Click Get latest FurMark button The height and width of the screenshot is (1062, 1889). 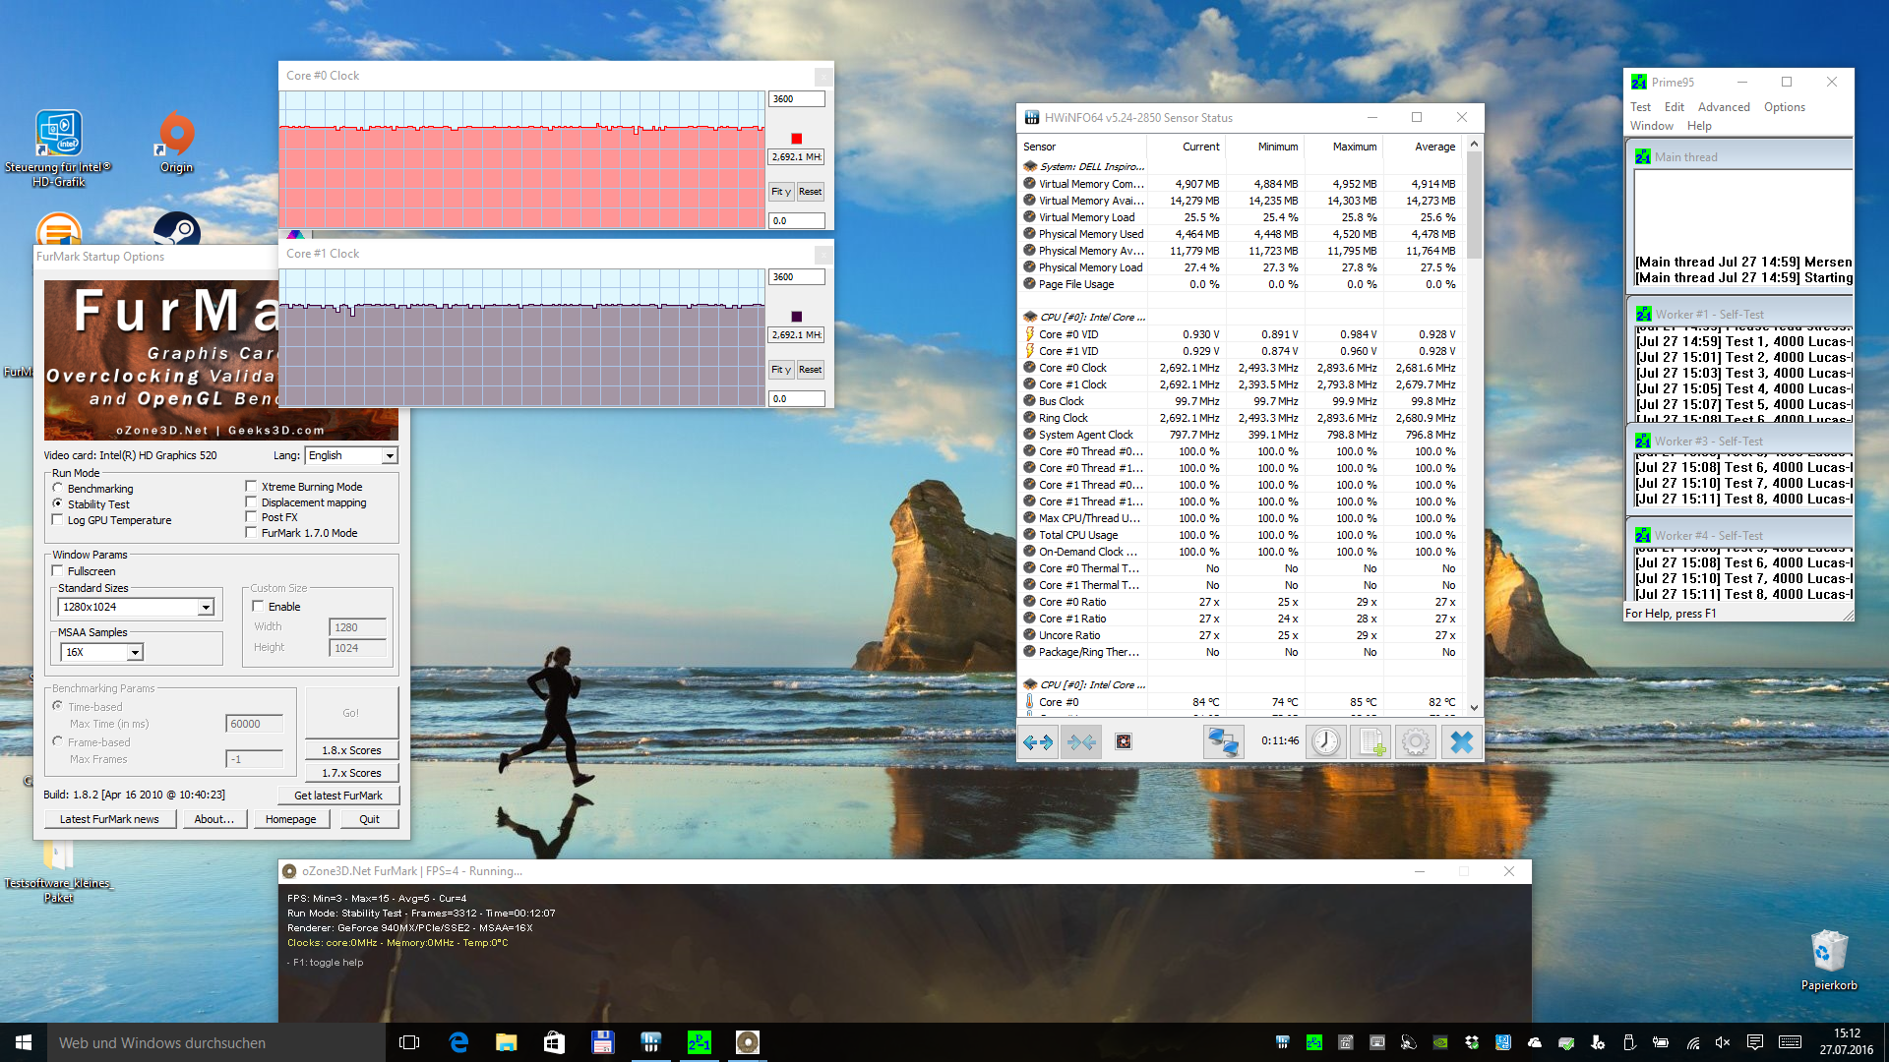[x=338, y=796]
